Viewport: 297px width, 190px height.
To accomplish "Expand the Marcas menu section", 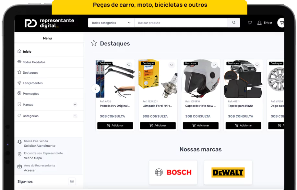I will tap(75, 104).
